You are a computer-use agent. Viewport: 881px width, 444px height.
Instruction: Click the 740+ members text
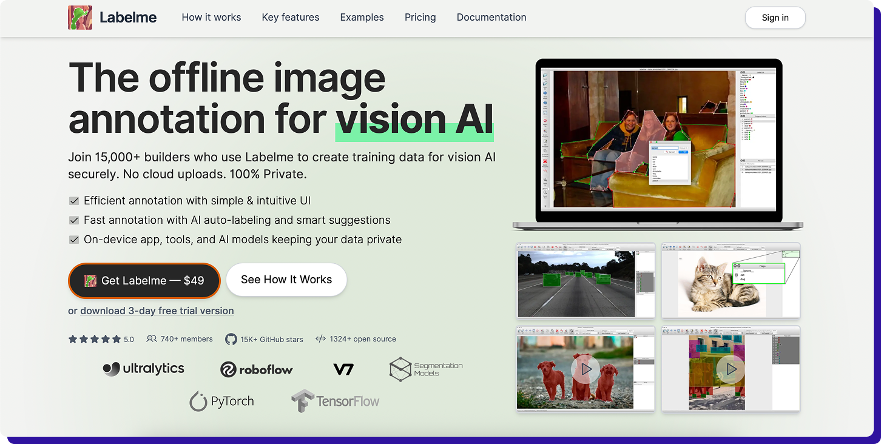(x=187, y=339)
